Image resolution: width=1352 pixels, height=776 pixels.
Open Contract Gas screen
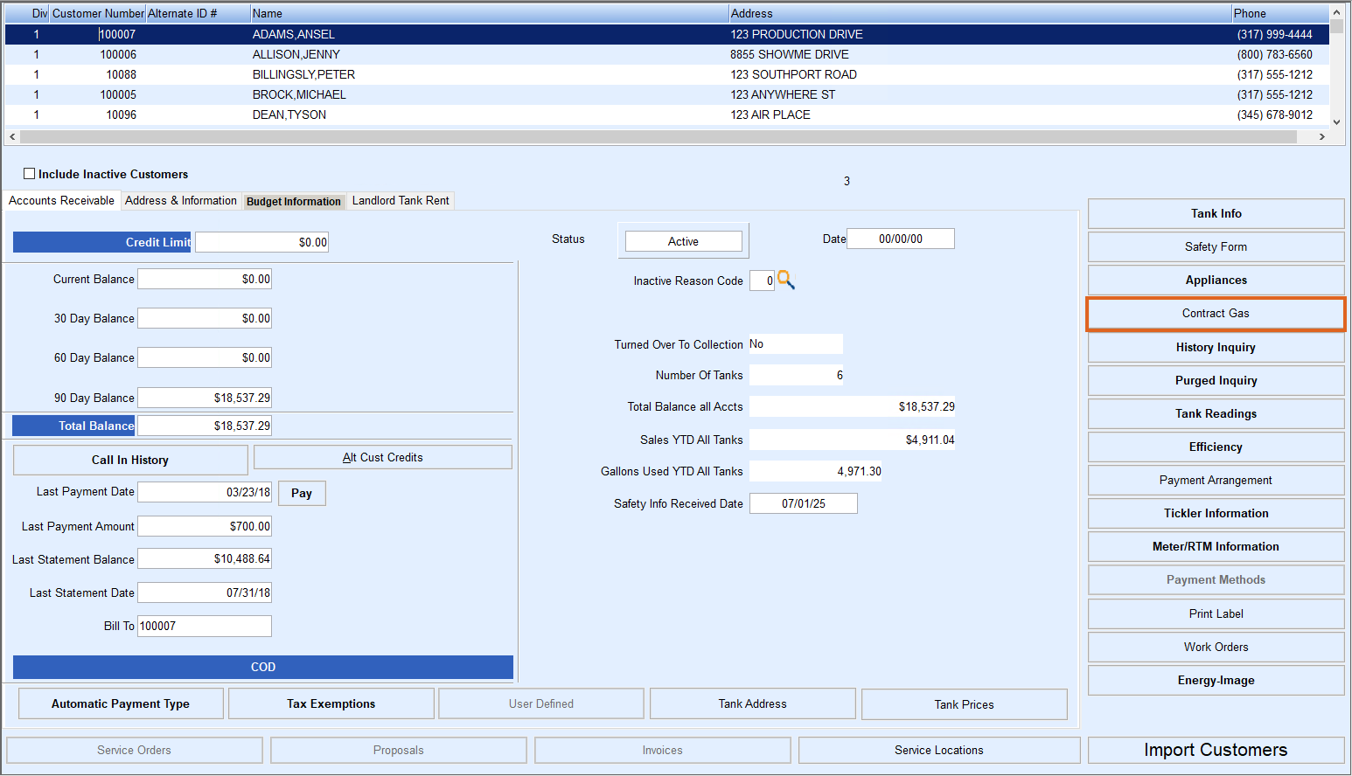tap(1215, 314)
